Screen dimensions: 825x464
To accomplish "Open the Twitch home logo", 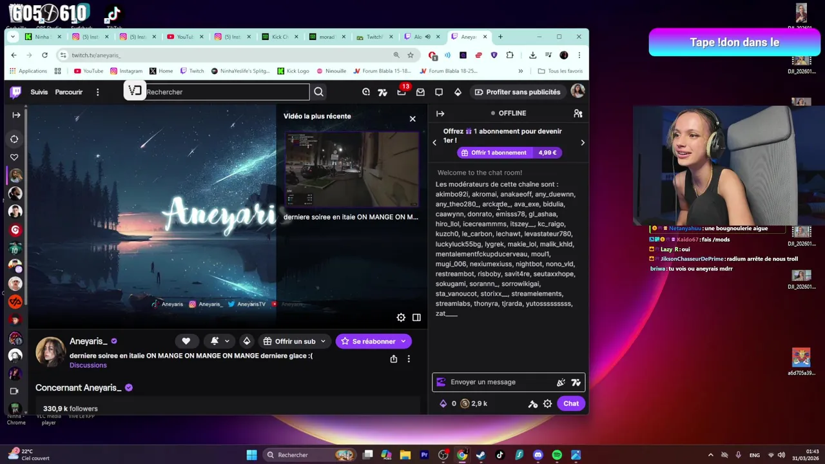I will coord(15,92).
